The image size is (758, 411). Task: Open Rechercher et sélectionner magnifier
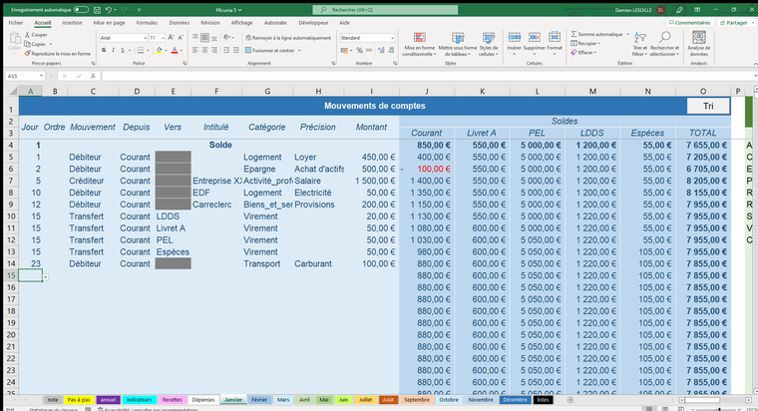663,37
